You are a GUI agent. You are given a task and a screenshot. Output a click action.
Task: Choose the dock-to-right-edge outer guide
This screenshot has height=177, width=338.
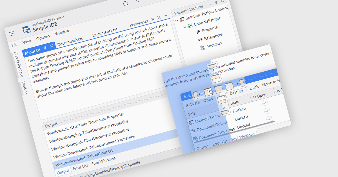pos(242,83)
